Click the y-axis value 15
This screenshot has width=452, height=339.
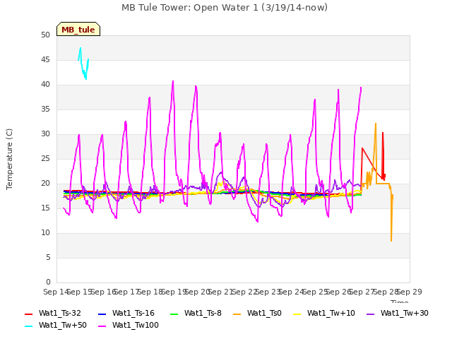tap(45, 208)
